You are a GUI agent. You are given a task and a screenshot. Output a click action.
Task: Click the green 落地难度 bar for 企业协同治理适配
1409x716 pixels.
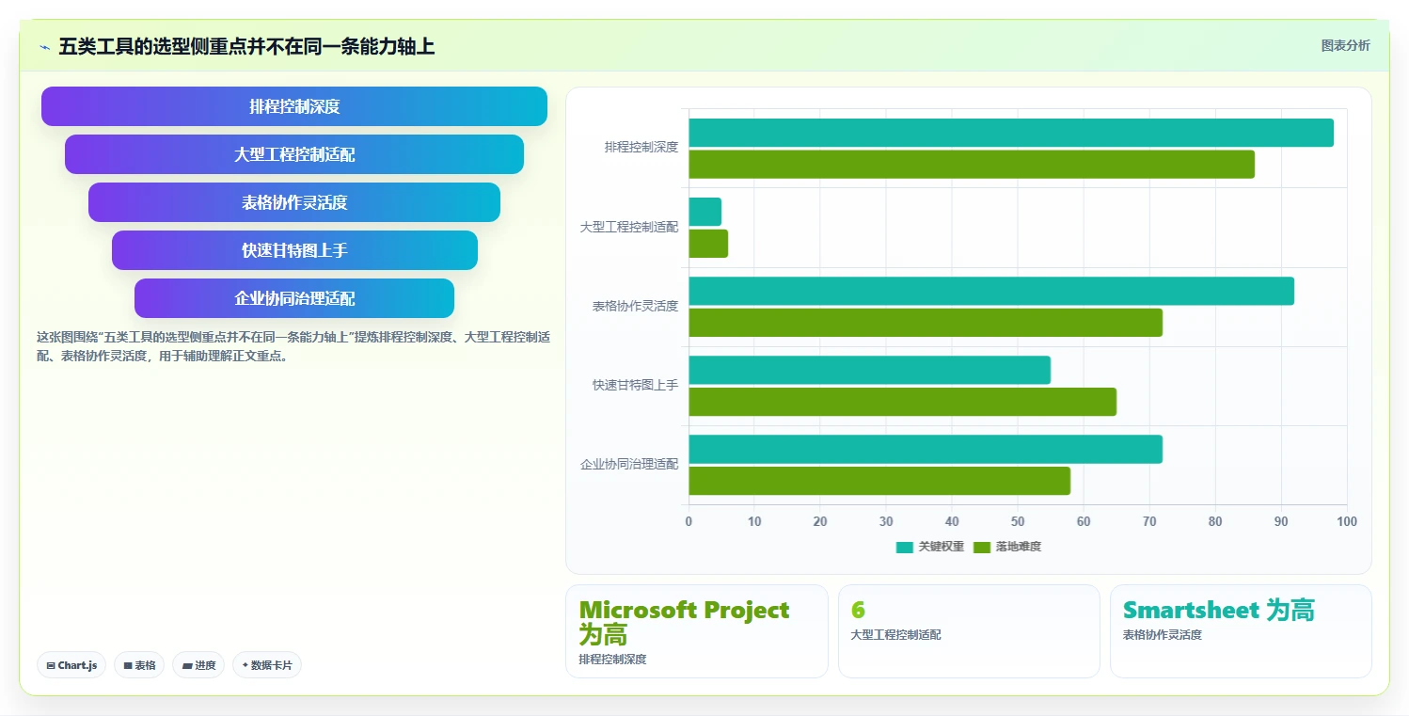(x=879, y=481)
